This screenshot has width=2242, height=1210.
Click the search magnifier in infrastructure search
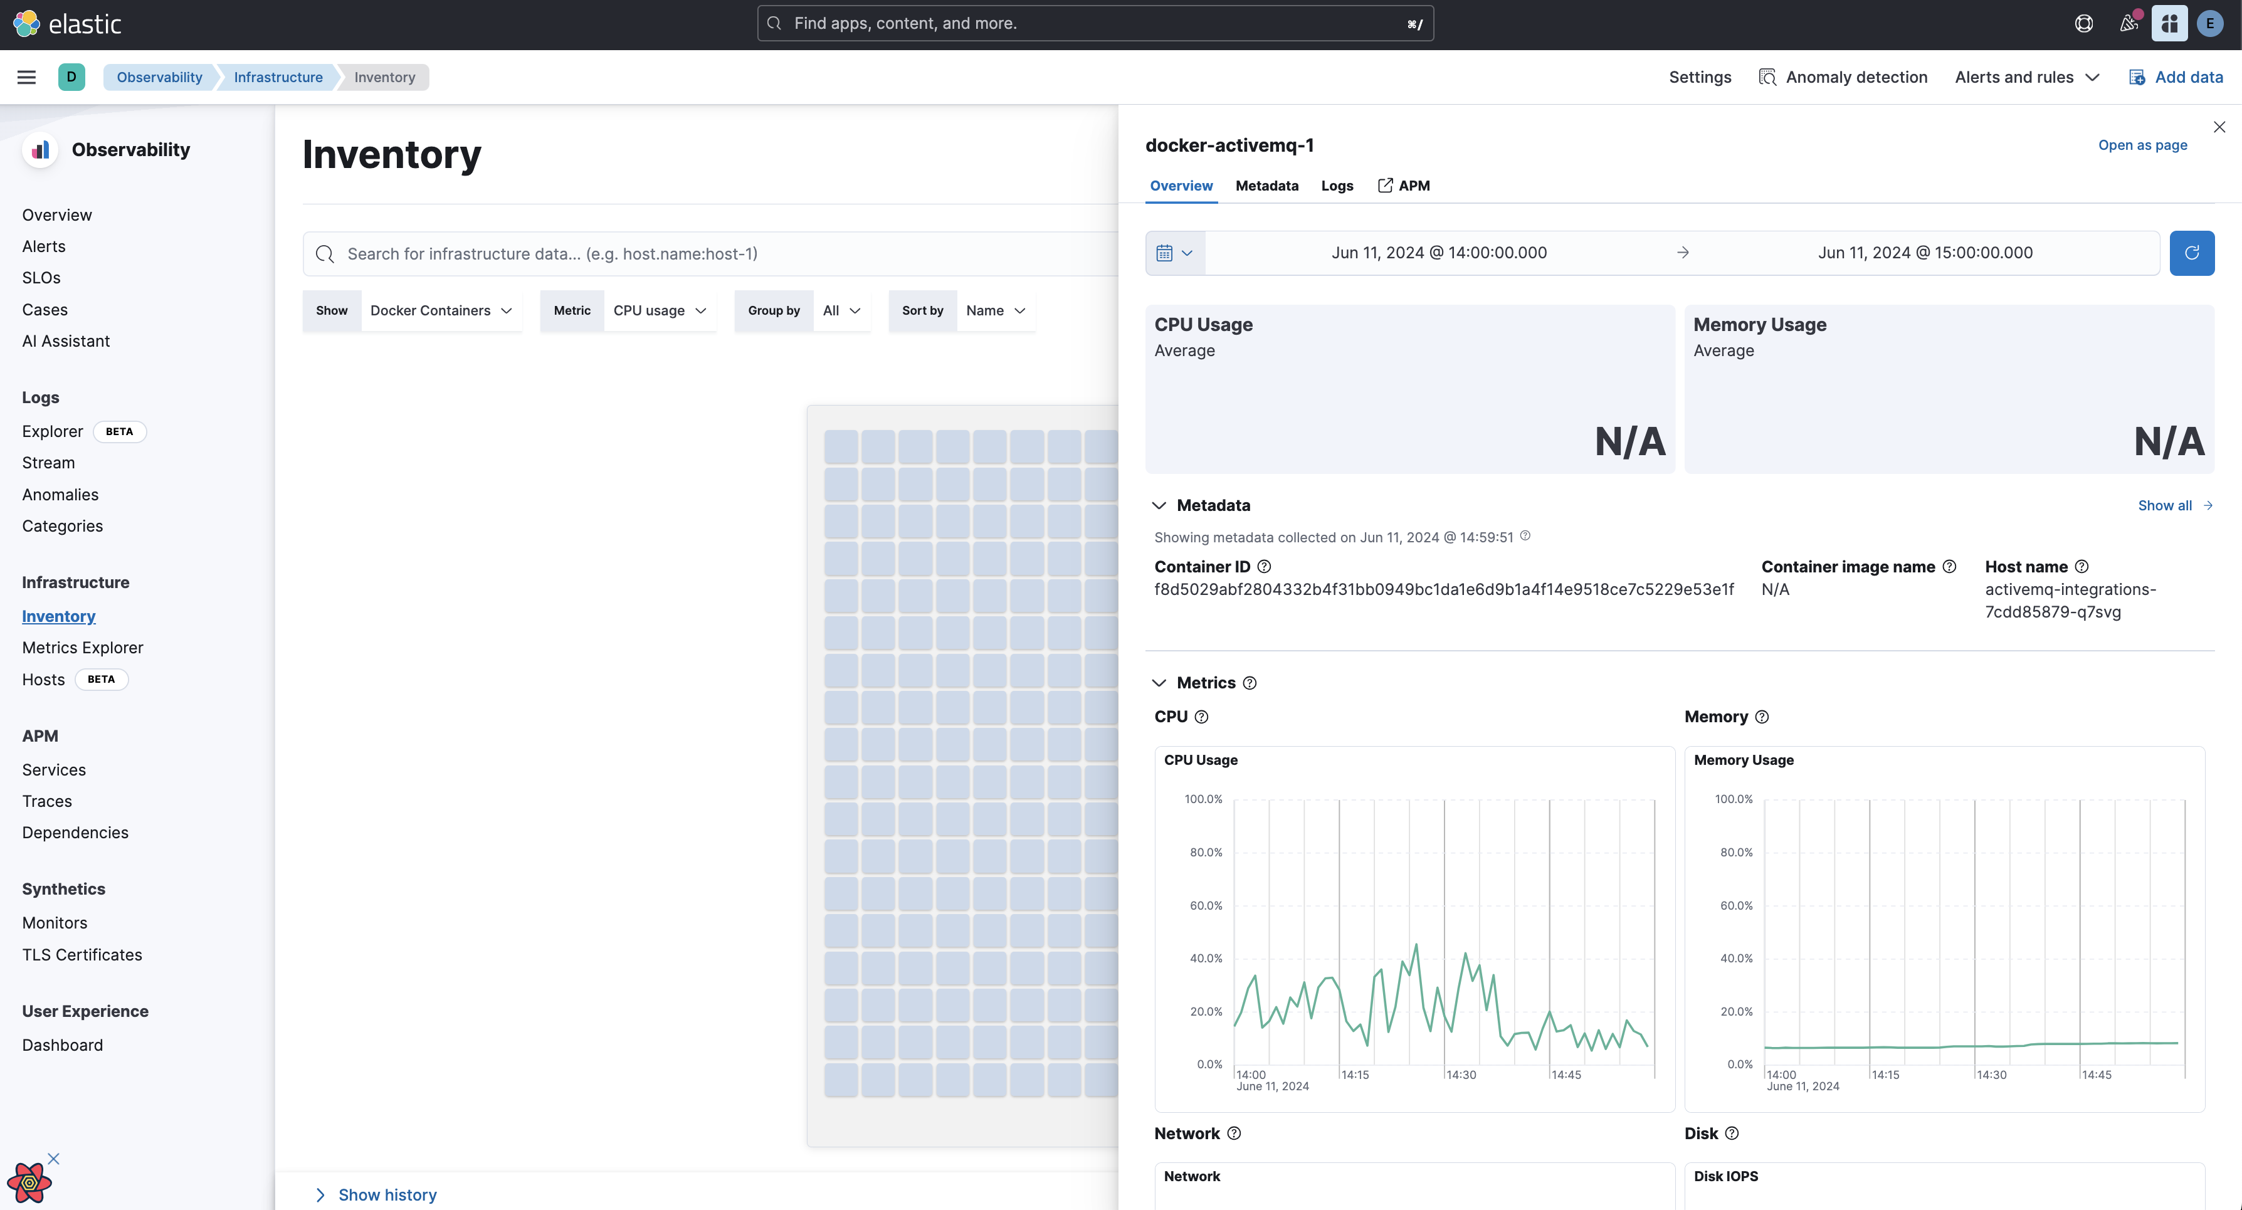click(325, 254)
